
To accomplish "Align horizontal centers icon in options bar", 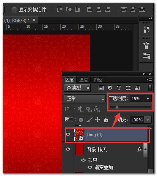I will tap(99, 9).
